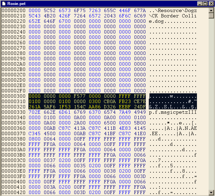
Task: Maximize the Rosie.pet hex window
Action: tap(205, 3)
